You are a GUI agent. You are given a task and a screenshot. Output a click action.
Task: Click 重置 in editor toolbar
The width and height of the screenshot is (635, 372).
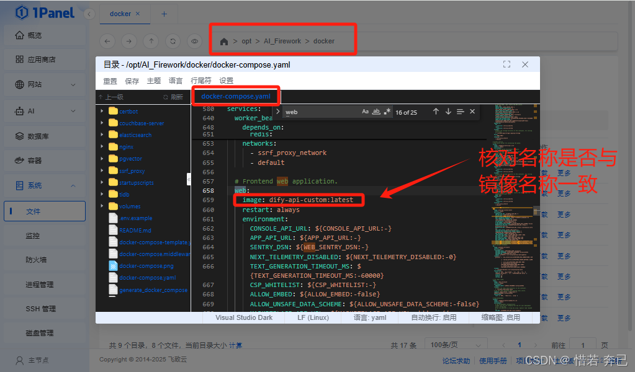pos(110,81)
